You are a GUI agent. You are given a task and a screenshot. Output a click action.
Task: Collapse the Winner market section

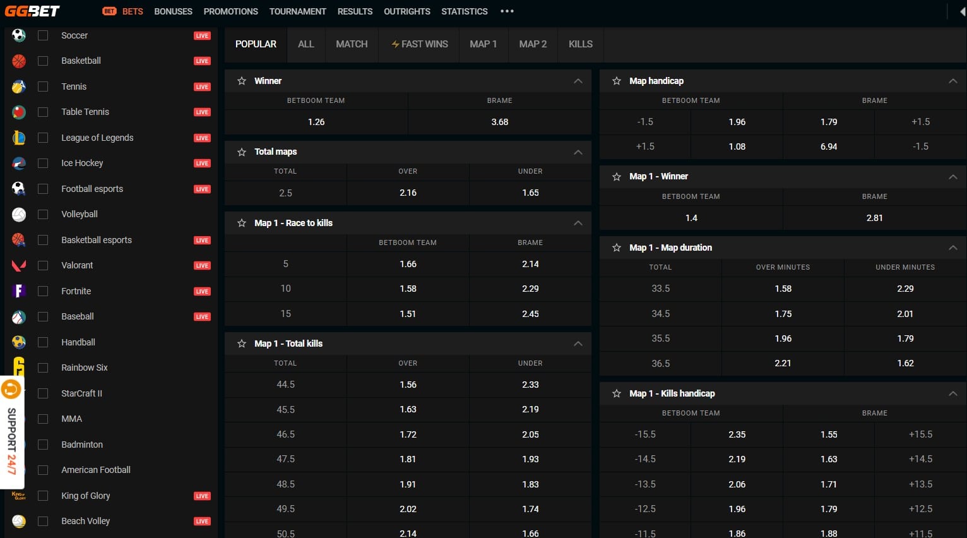[x=578, y=81]
